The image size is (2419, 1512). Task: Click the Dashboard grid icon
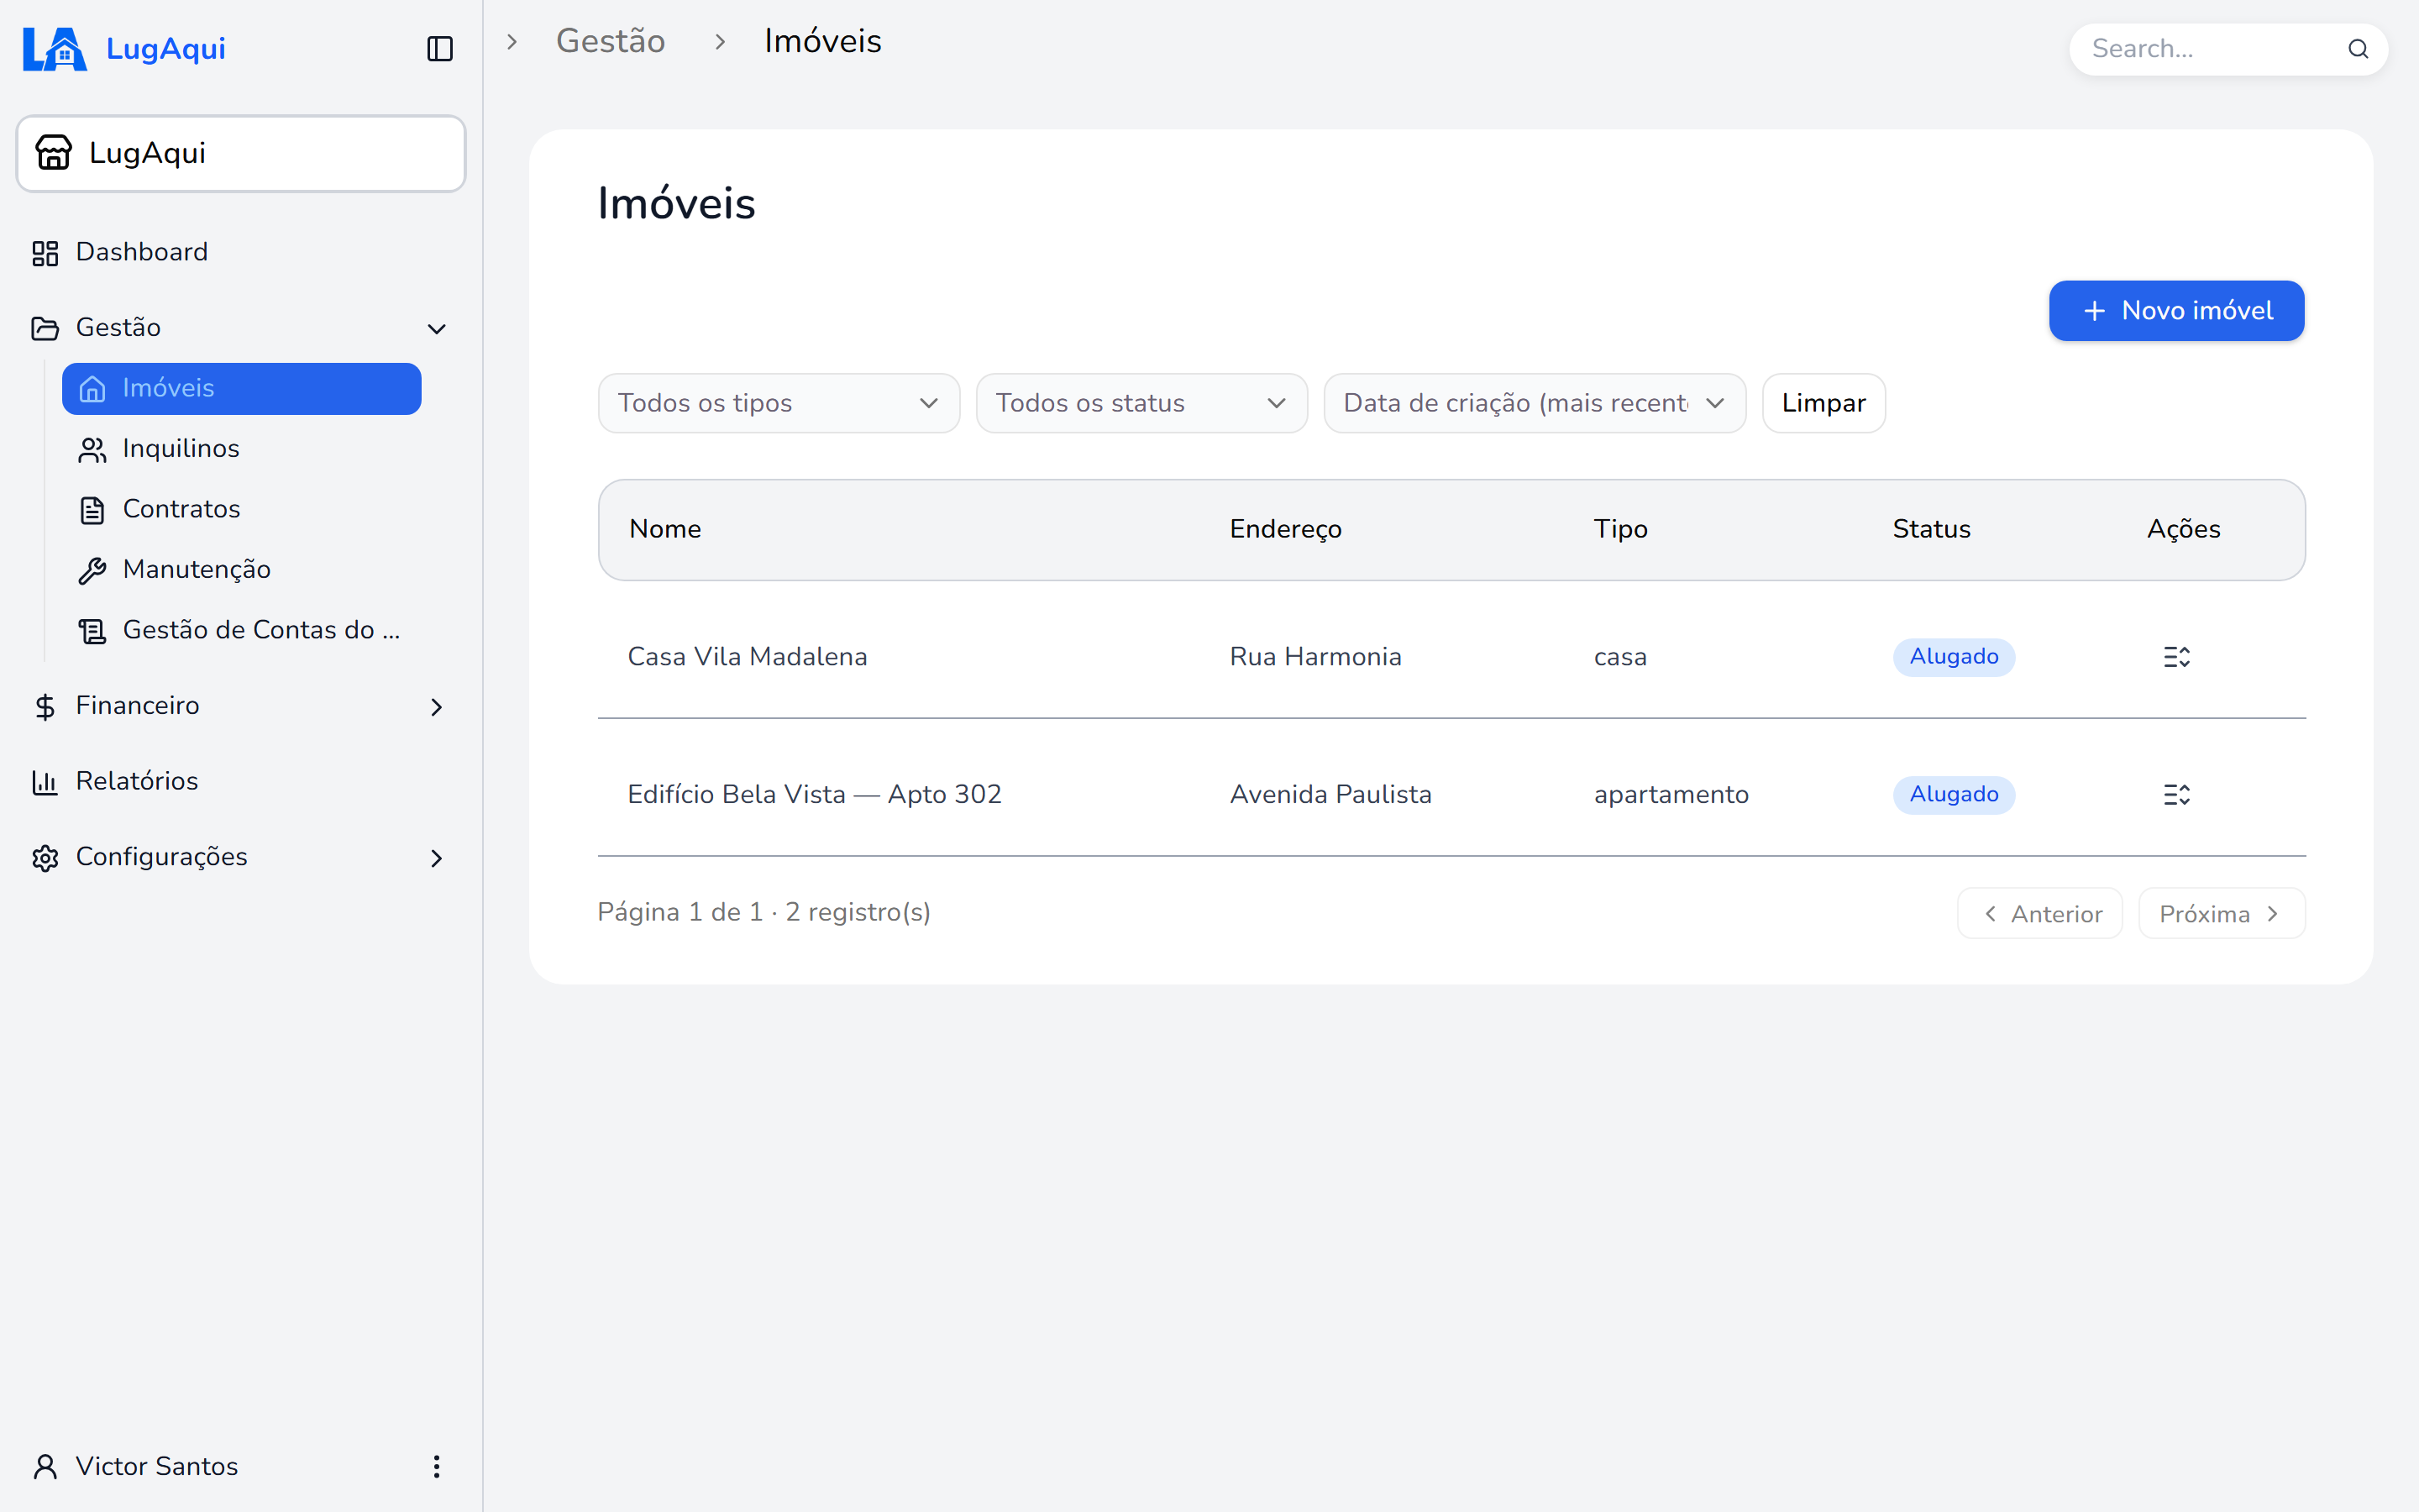click(45, 253)
